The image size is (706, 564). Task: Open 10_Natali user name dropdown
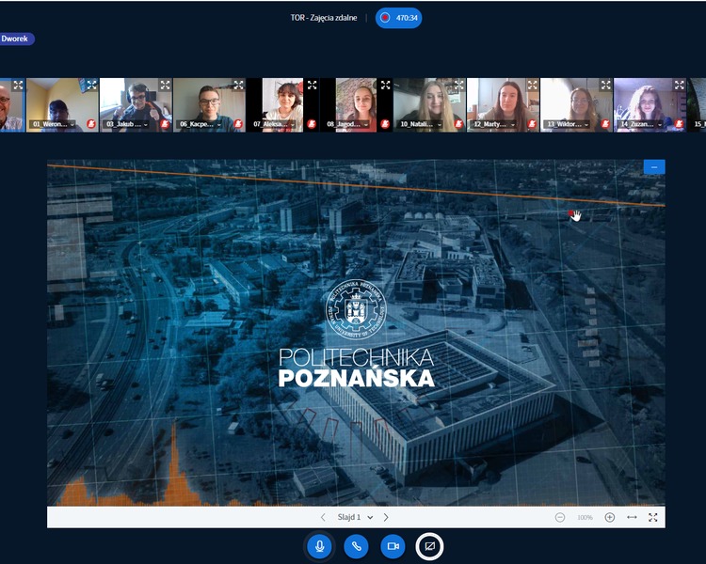tap(420, 124)
